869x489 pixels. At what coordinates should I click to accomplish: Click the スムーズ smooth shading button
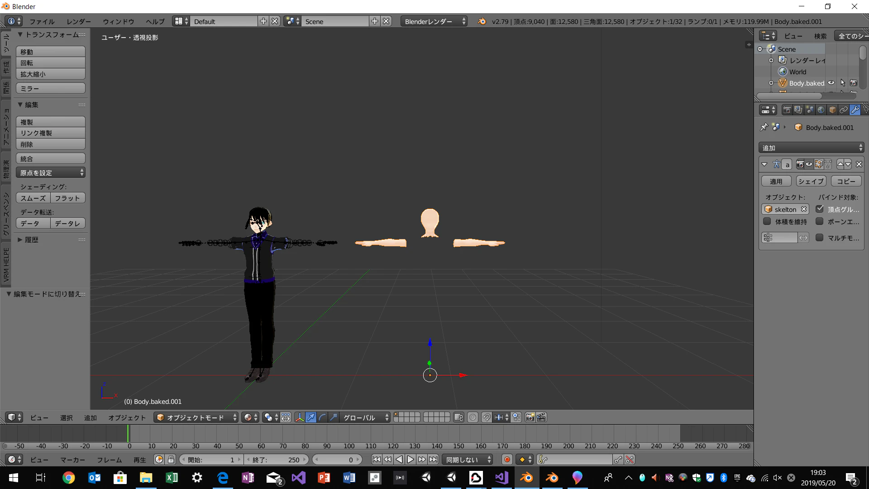pyautogui.click(x=33, y=198)
